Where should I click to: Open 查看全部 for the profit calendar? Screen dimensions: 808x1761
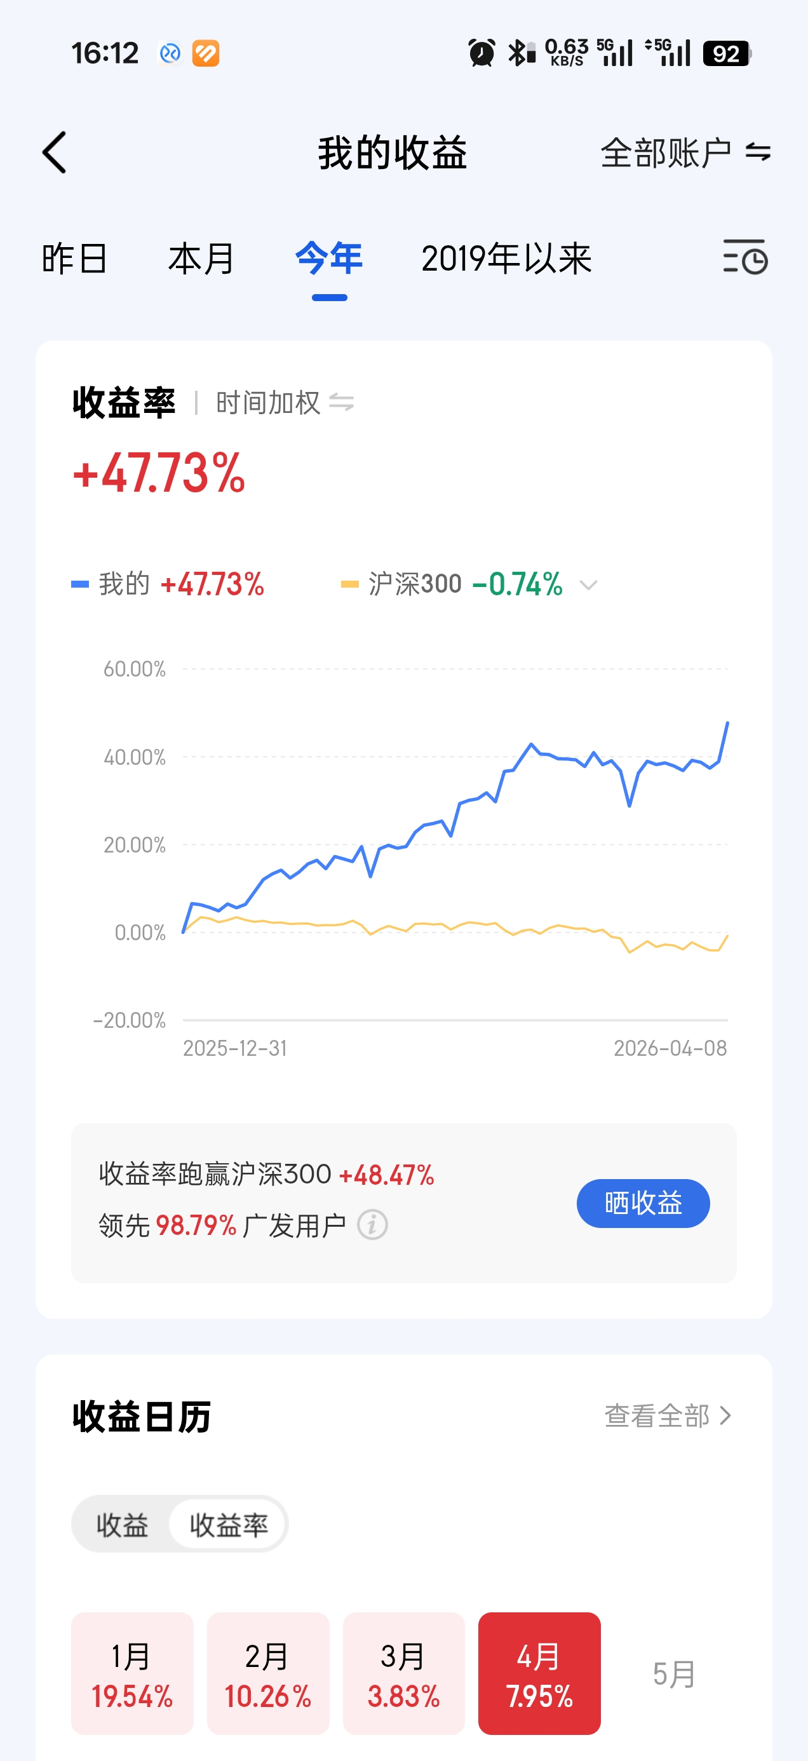coord(667,1416)
